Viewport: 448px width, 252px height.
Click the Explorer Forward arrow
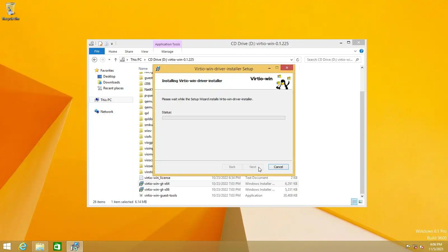pyautogui.click(x=102, y=60)
